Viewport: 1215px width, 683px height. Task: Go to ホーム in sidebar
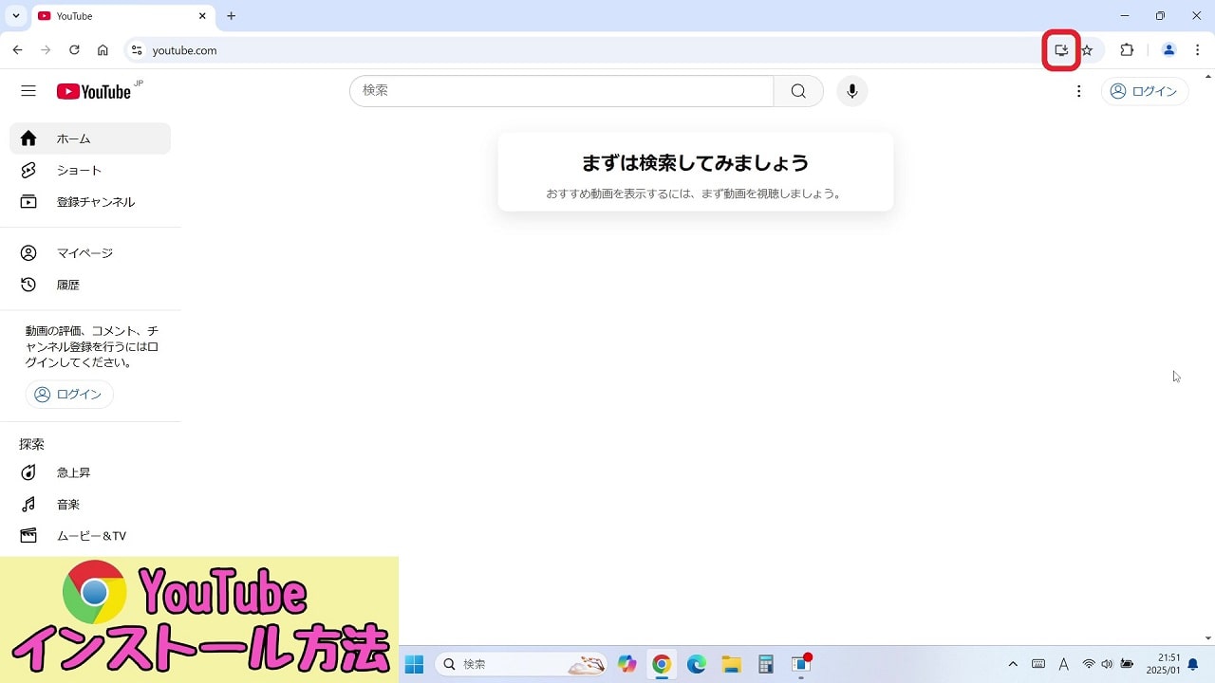(x=90, y=138)
